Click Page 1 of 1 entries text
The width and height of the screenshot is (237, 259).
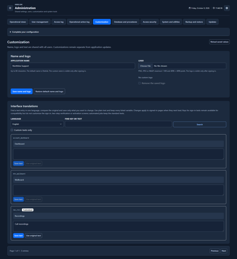[x=19, y=251]
